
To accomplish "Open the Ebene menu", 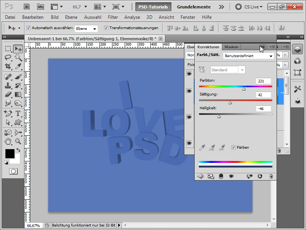I will pyautogui.click(x=71, y=17).
